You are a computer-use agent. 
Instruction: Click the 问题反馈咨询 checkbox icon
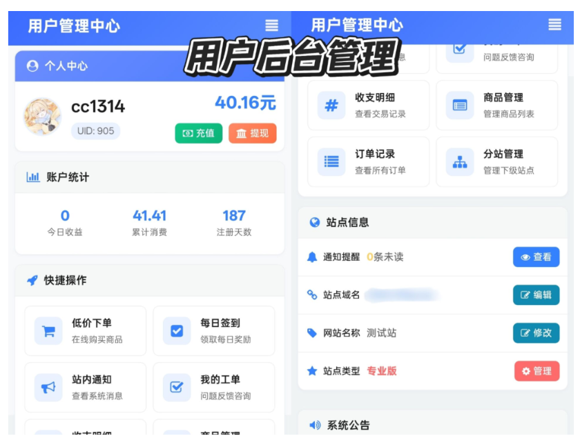pos(459,48)
